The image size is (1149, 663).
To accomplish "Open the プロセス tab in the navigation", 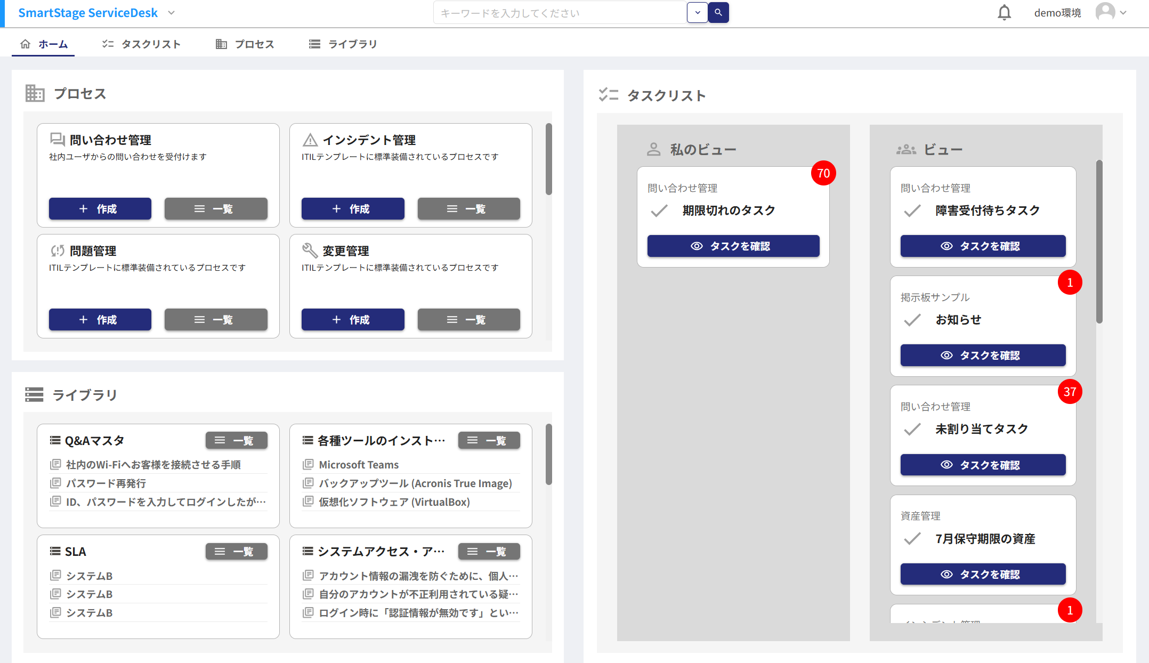I will point(245,44).
